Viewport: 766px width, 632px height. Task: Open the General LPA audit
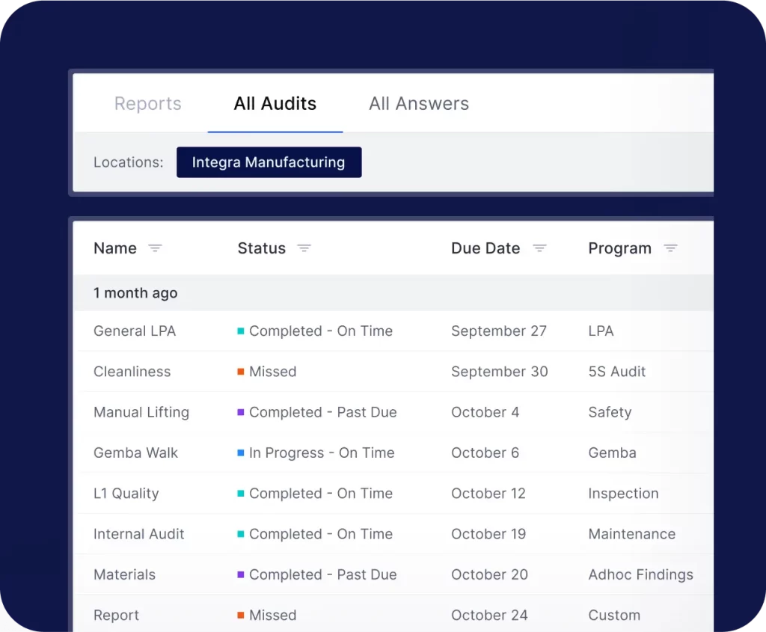pyautogui.click(x=135, y=331)
